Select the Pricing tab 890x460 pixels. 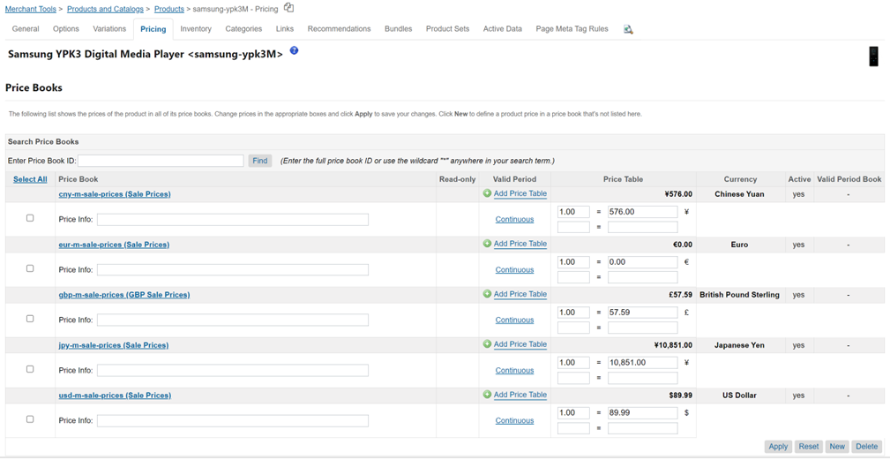point(153,29)
